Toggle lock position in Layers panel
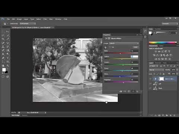179x134 pixels. (x=160, y=74)
